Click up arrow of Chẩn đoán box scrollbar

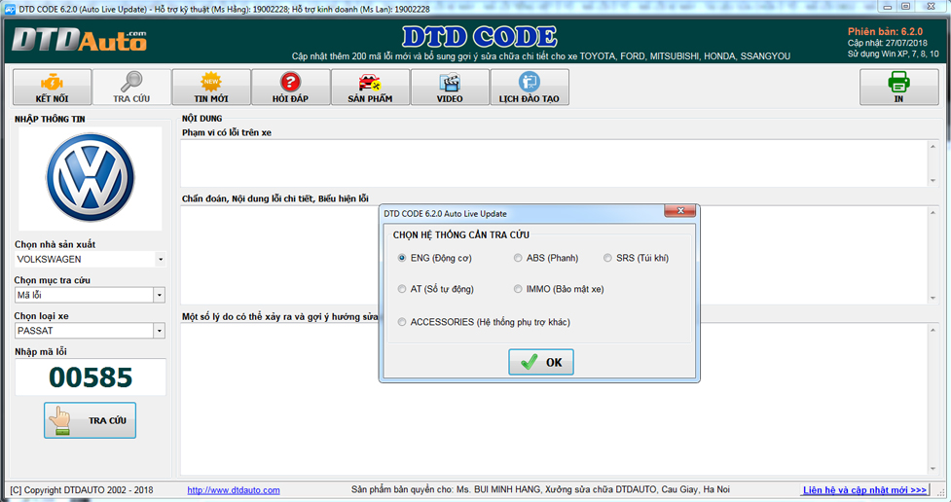[933, 213]
